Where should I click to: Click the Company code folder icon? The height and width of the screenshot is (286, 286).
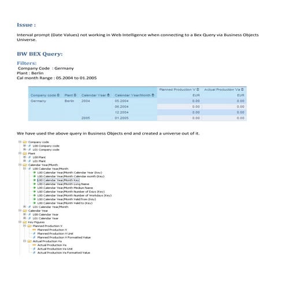tap(25, 142)
